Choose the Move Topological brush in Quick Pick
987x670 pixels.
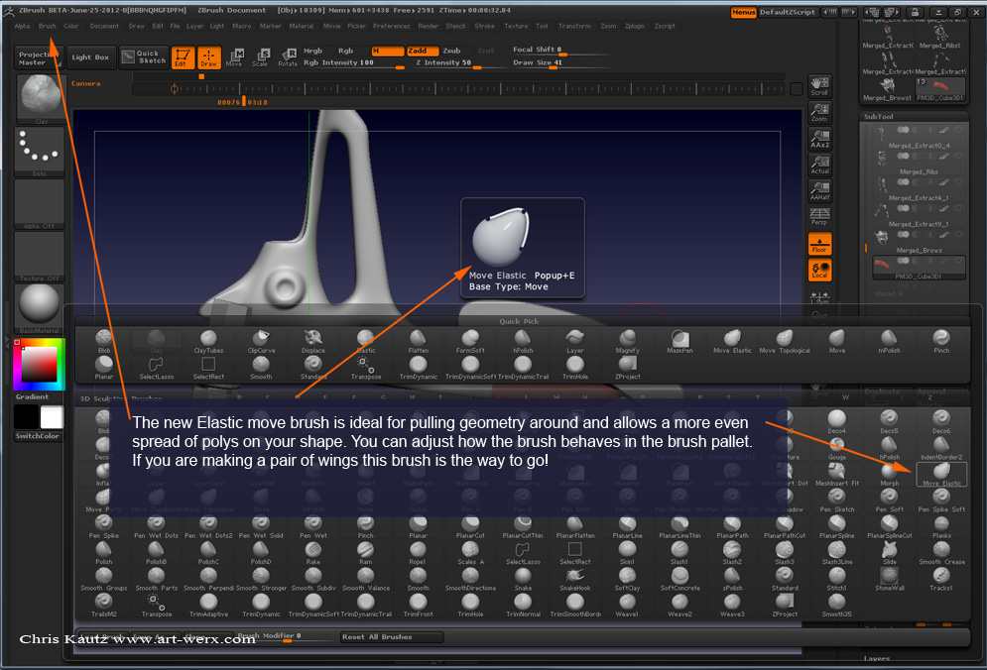point(785,342)
